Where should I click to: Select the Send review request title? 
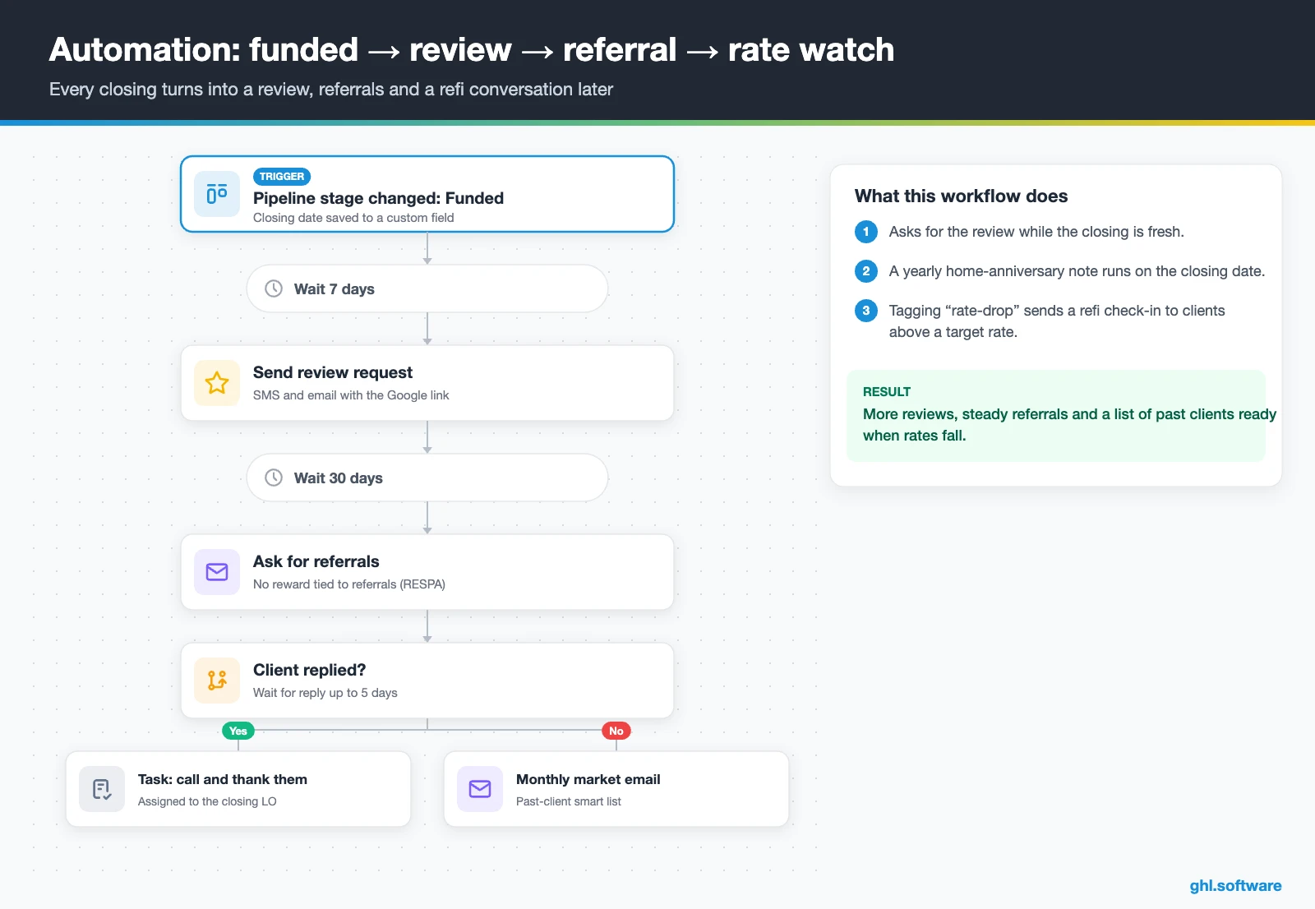(x=333, y=372)
